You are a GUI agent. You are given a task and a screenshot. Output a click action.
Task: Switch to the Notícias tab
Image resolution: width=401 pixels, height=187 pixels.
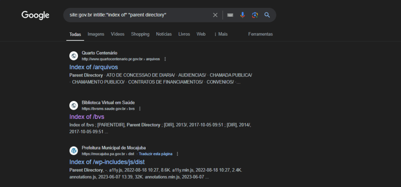point(164,34)
